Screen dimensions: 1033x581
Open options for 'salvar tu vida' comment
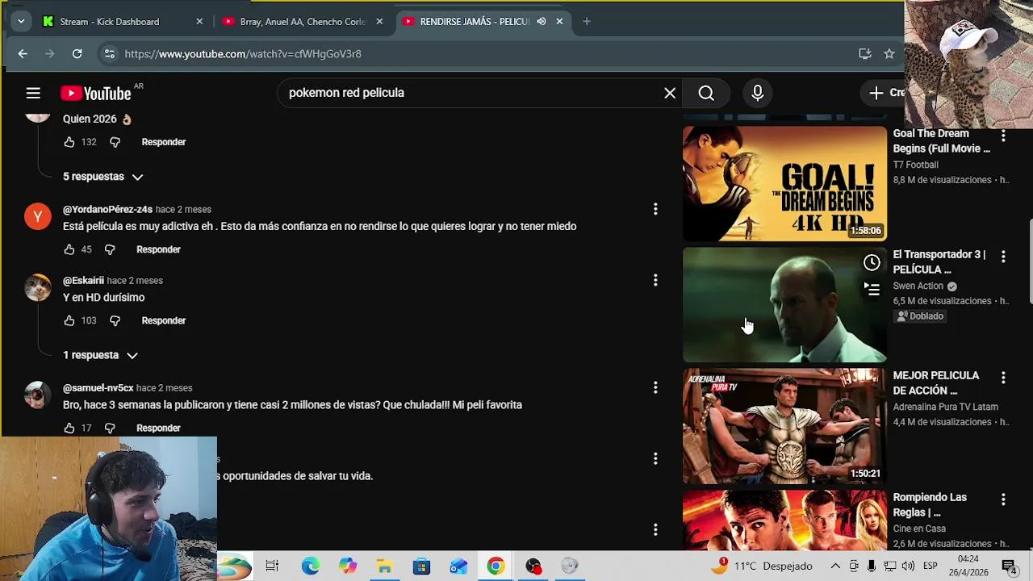tap(655, 458)
